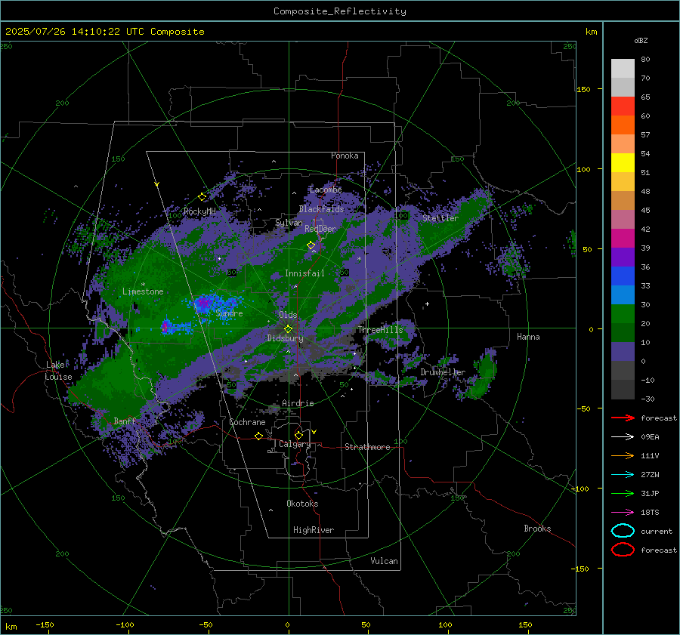Click the yellow diamond marker above Calgary
This screenshot has width=680, height=635.
click(298, 435)
